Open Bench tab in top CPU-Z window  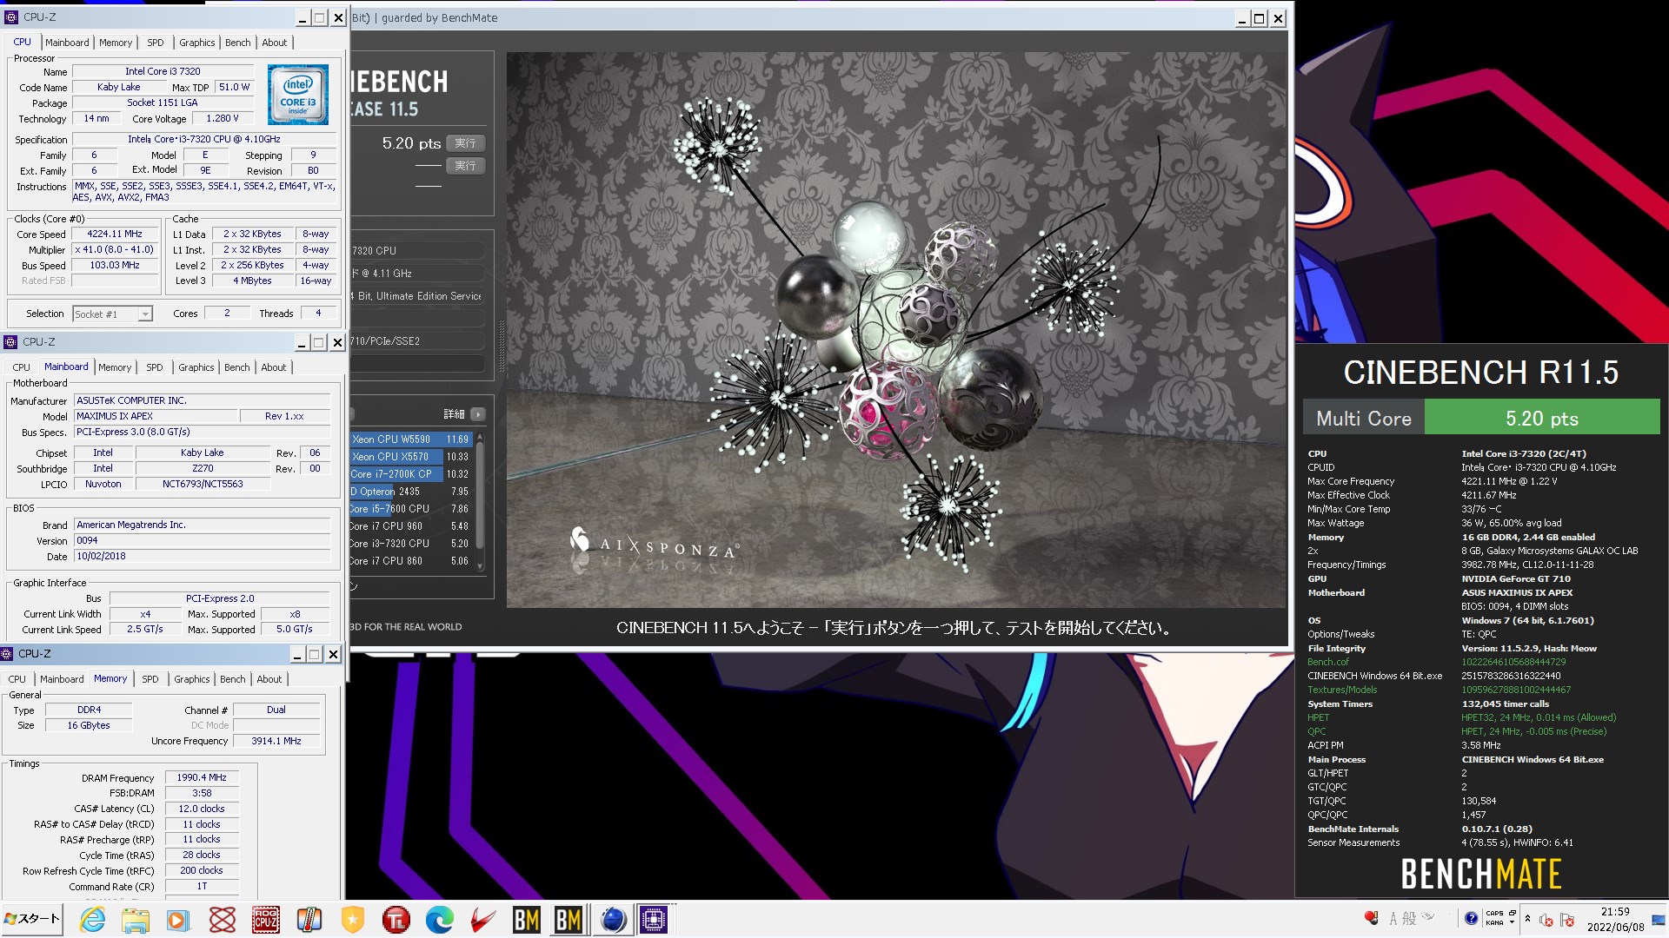(238, 43)
